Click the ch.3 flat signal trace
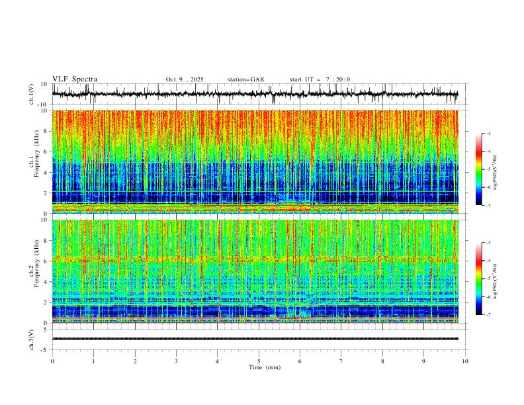This screenshot has width=524, height=405. tap(255, 339)
